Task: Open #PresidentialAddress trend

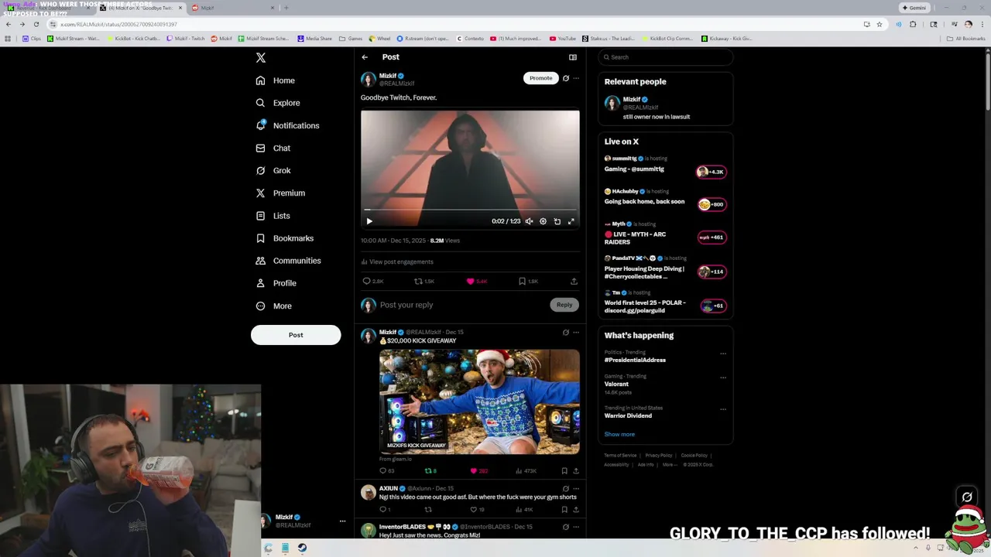Action: pyautogui.click(x=635, y=360)
